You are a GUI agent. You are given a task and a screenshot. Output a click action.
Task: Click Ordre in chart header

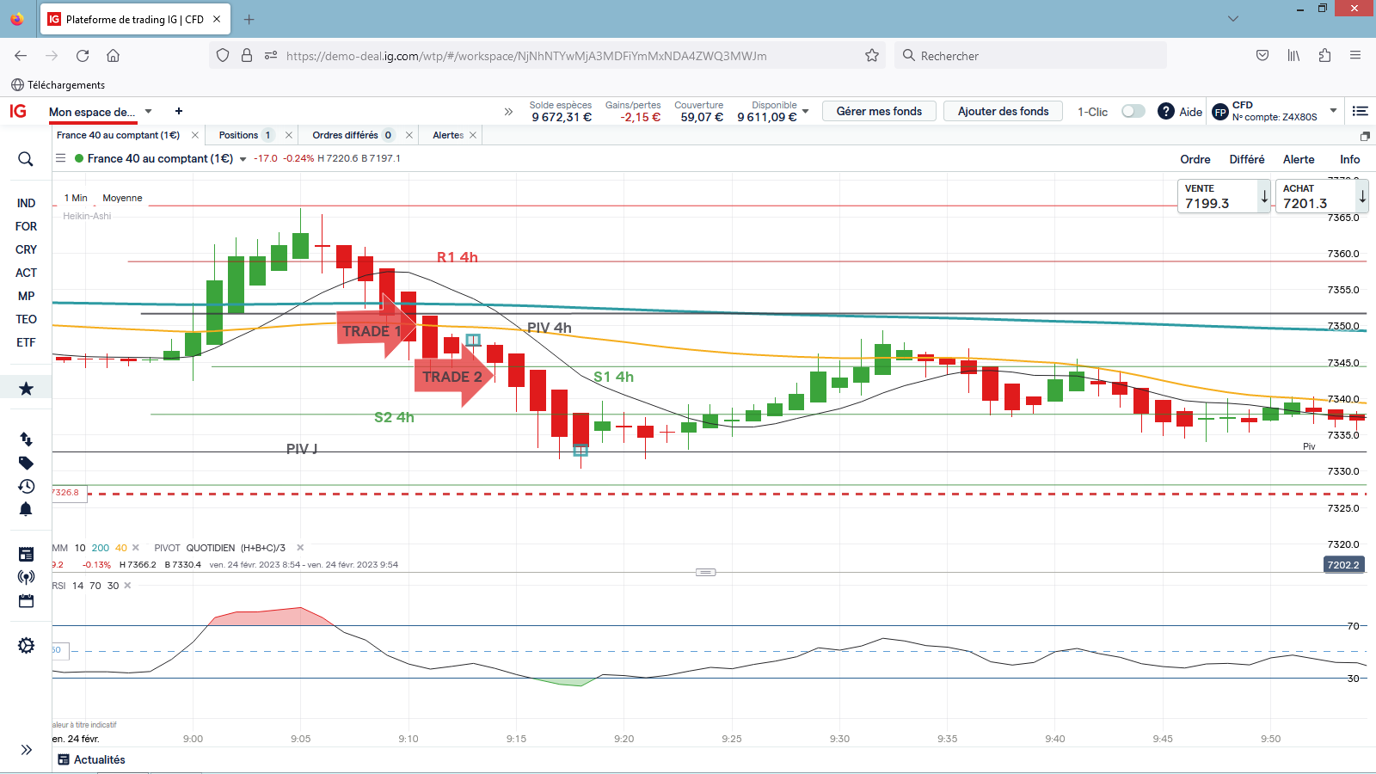(1195, 159)
